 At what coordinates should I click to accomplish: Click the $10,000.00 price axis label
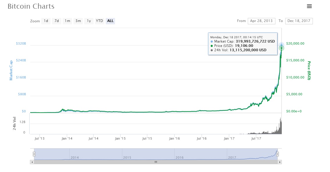pyautogui.click(x=295, y=77)
